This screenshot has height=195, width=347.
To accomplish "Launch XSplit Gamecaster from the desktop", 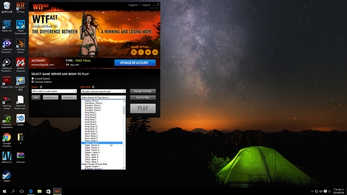I will click(20, 27).
